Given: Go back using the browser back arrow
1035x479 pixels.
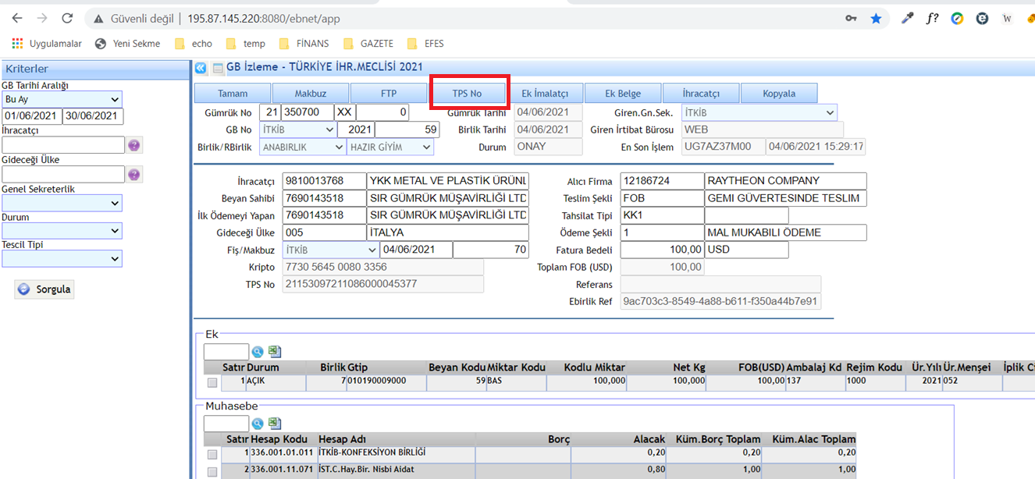Looking at the screenshot, I should click(x=17, y=18).
